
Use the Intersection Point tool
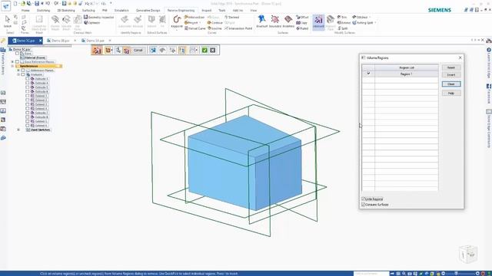(x=238, y=28)
